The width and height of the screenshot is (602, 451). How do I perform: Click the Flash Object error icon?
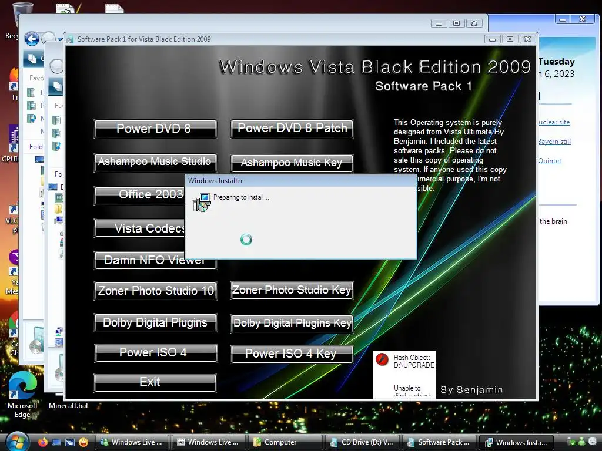click(x=382, y=359)
